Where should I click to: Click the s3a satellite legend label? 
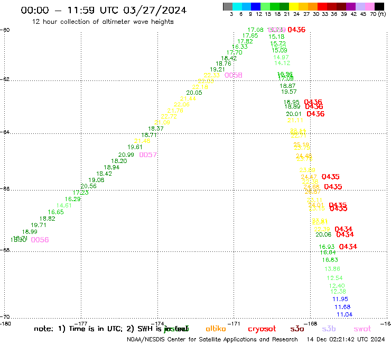click(297, 329)
